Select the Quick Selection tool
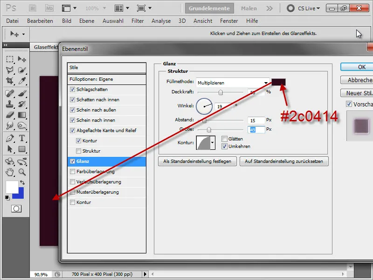This screenshot has width=373, height=280. (22, 70)
